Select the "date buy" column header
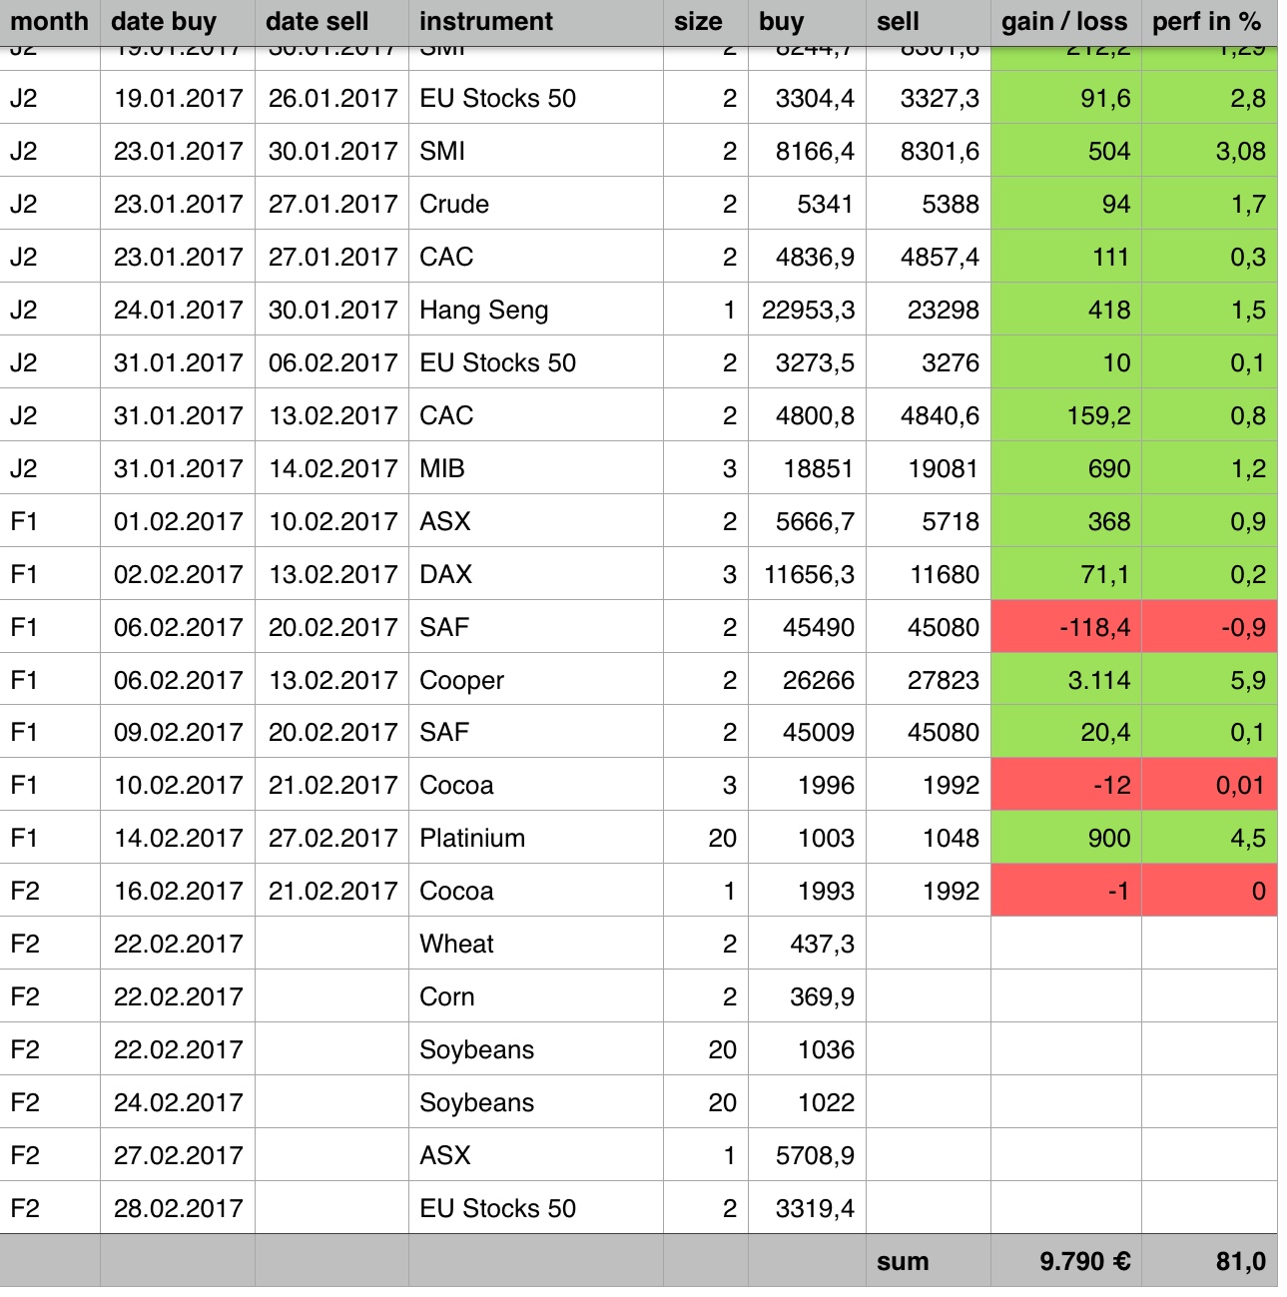The height and width of the screenshot is (1297, 1287). 164,22
